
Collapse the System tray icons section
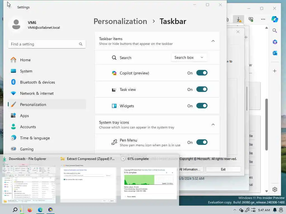point(213,125)
